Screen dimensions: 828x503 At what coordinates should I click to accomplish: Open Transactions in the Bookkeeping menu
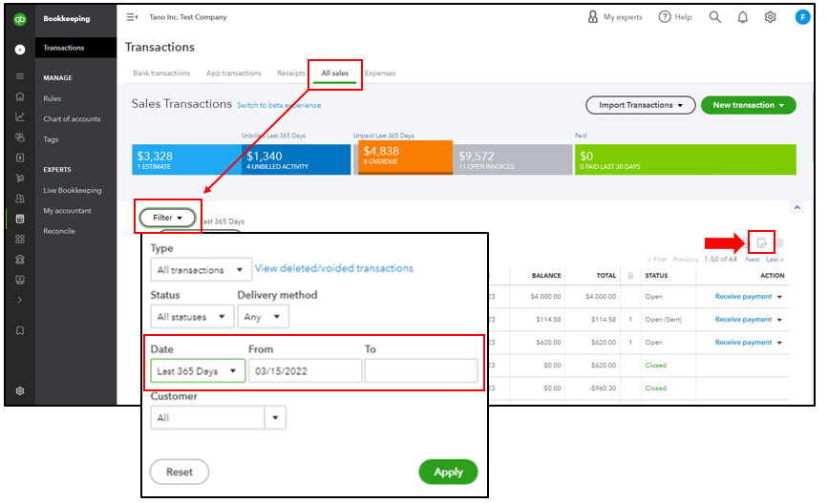click(75, 48)
